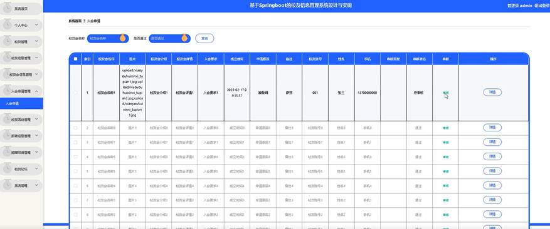Focus the 校友会名称 search input
Screen dimensions: 550x229
(108, 38)
